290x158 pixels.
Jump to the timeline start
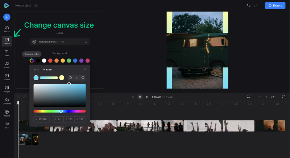click(x=133, y=97)
